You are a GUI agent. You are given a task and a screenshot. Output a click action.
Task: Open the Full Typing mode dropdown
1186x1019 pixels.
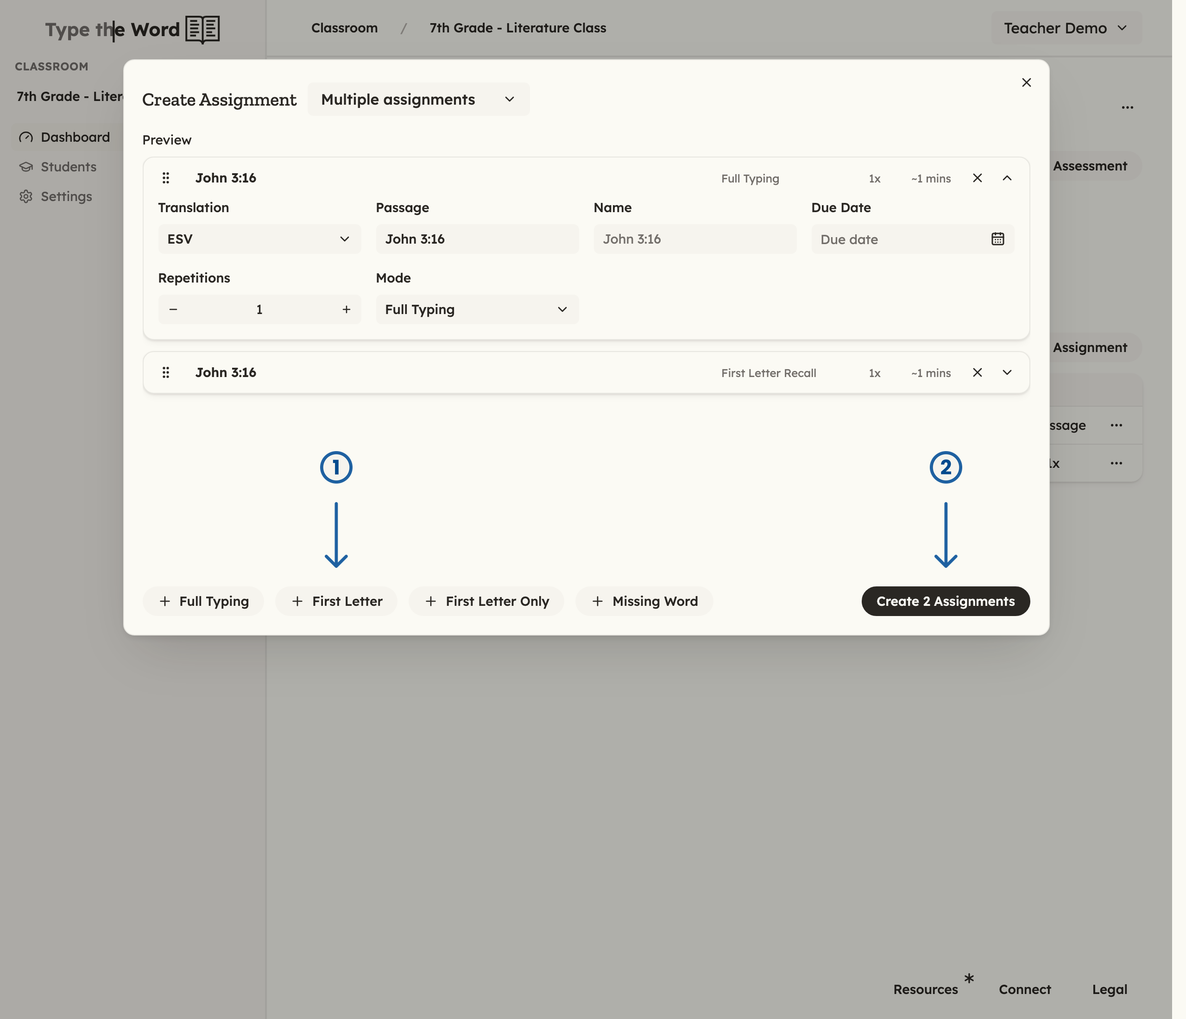tap(477, 309)
